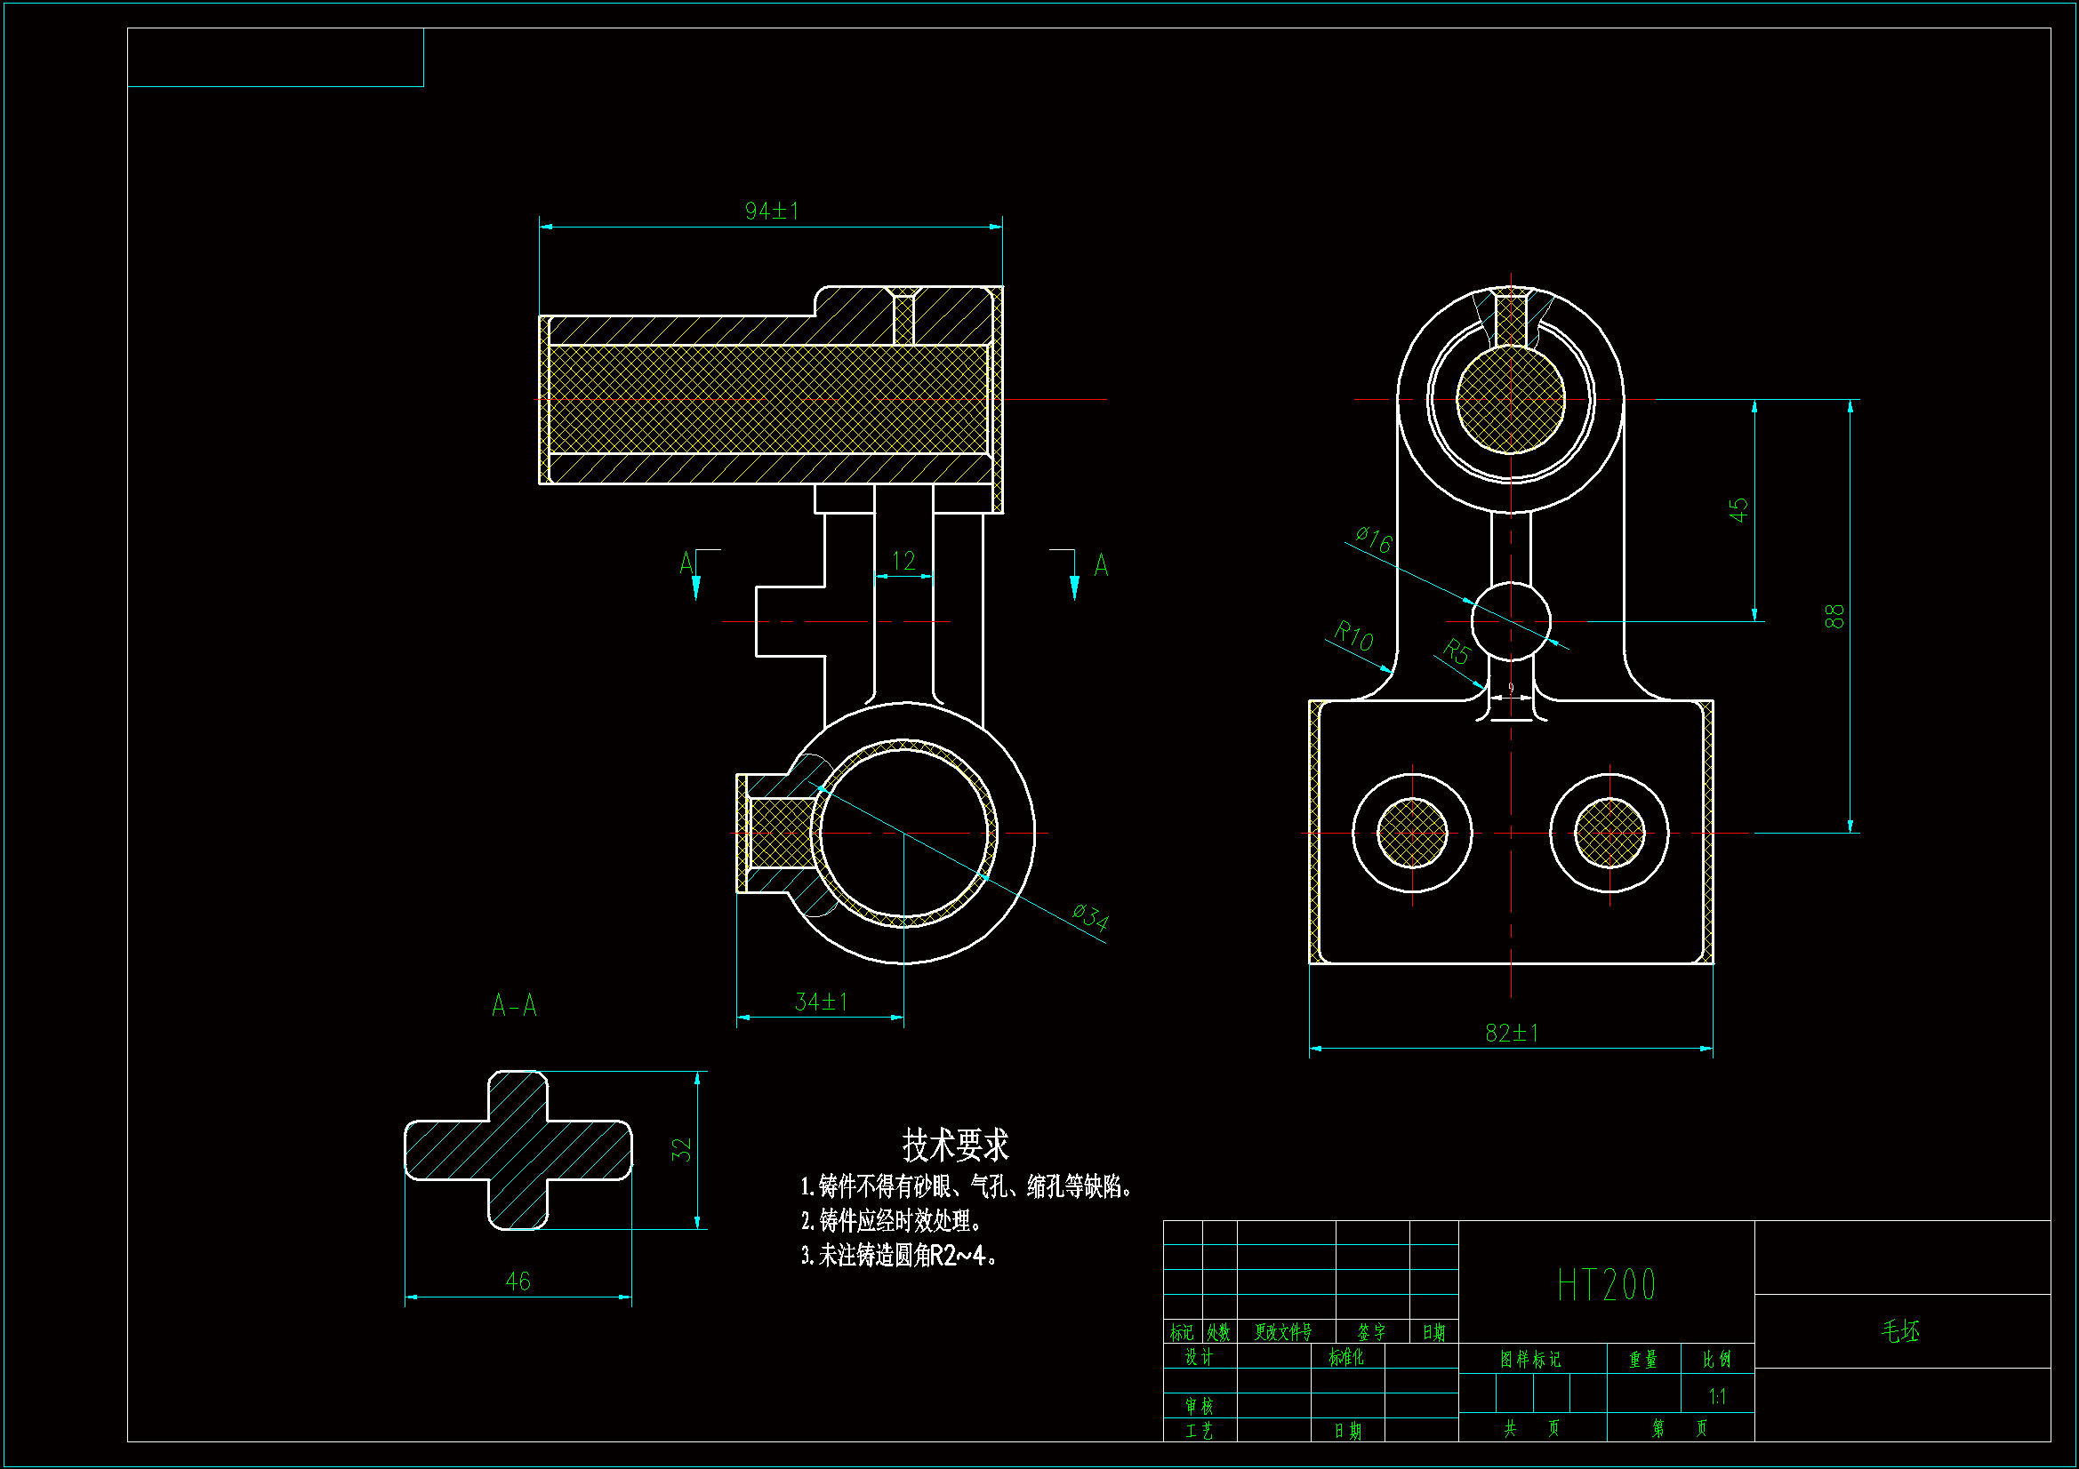This screenshot has width=2079, height=1469.
Task: Click the HT200 material text
Action: [1606, 1285]
